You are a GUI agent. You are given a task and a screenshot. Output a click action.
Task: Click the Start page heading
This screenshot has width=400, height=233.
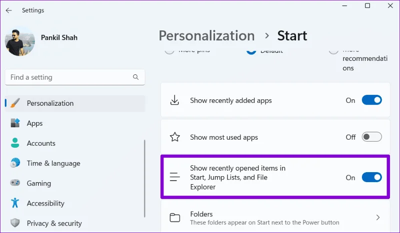pos(292,35)
